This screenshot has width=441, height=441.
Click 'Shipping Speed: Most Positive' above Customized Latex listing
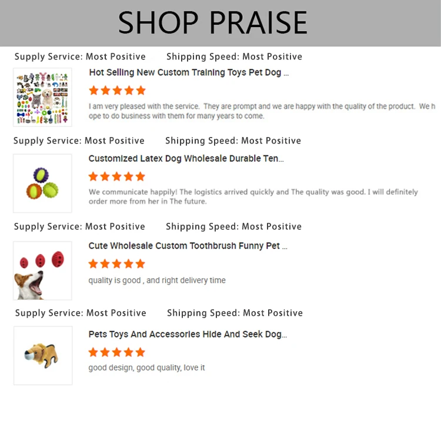[233, 141]
